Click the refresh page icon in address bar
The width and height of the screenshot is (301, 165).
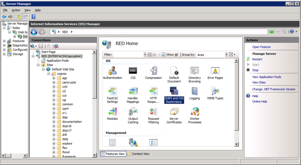(x=272, y=32)
